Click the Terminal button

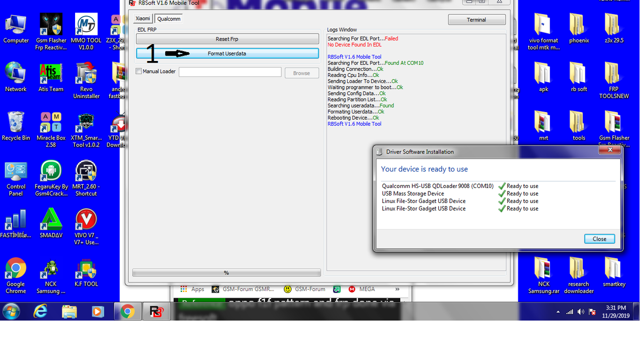tap(476, 19)
